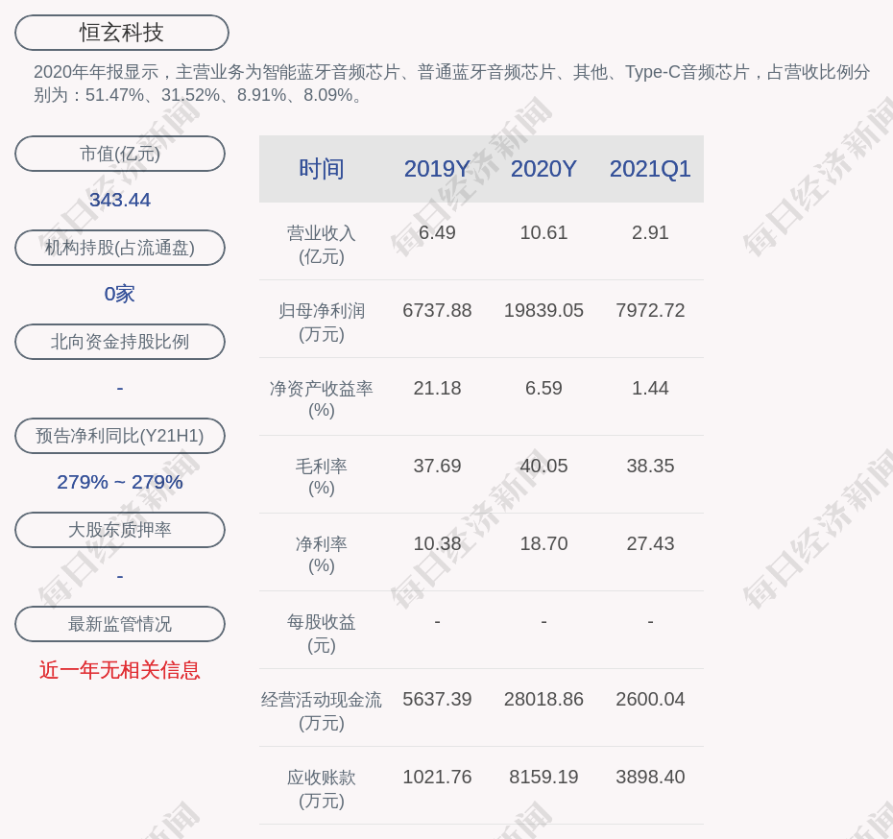The width and height of the screenshot is (893, 839).
Task: Select the 最新监管情况 label pill
Action: [x=120, y=624]
